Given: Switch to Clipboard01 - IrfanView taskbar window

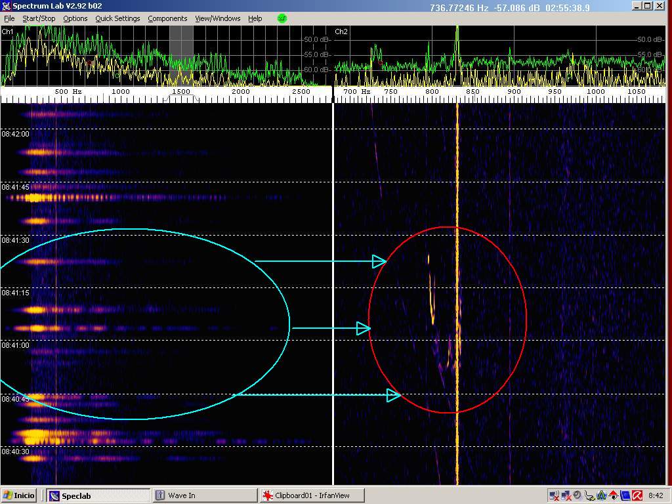Looking at the screenshot, I should (311, 495).
